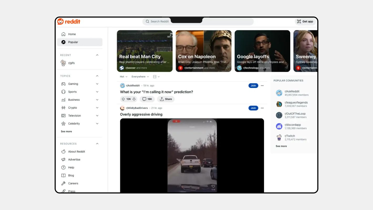Click the r/gifs icon under Recent
This screenshot has height=210, width=373.
(x=63, y=63)
